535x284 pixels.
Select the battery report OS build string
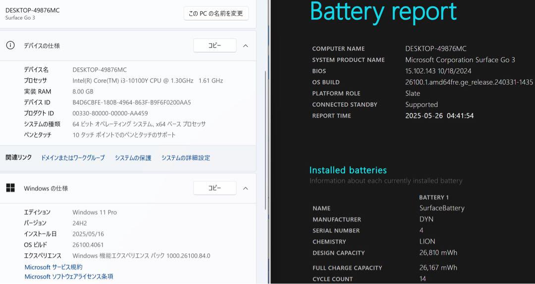tap(469, 82)
